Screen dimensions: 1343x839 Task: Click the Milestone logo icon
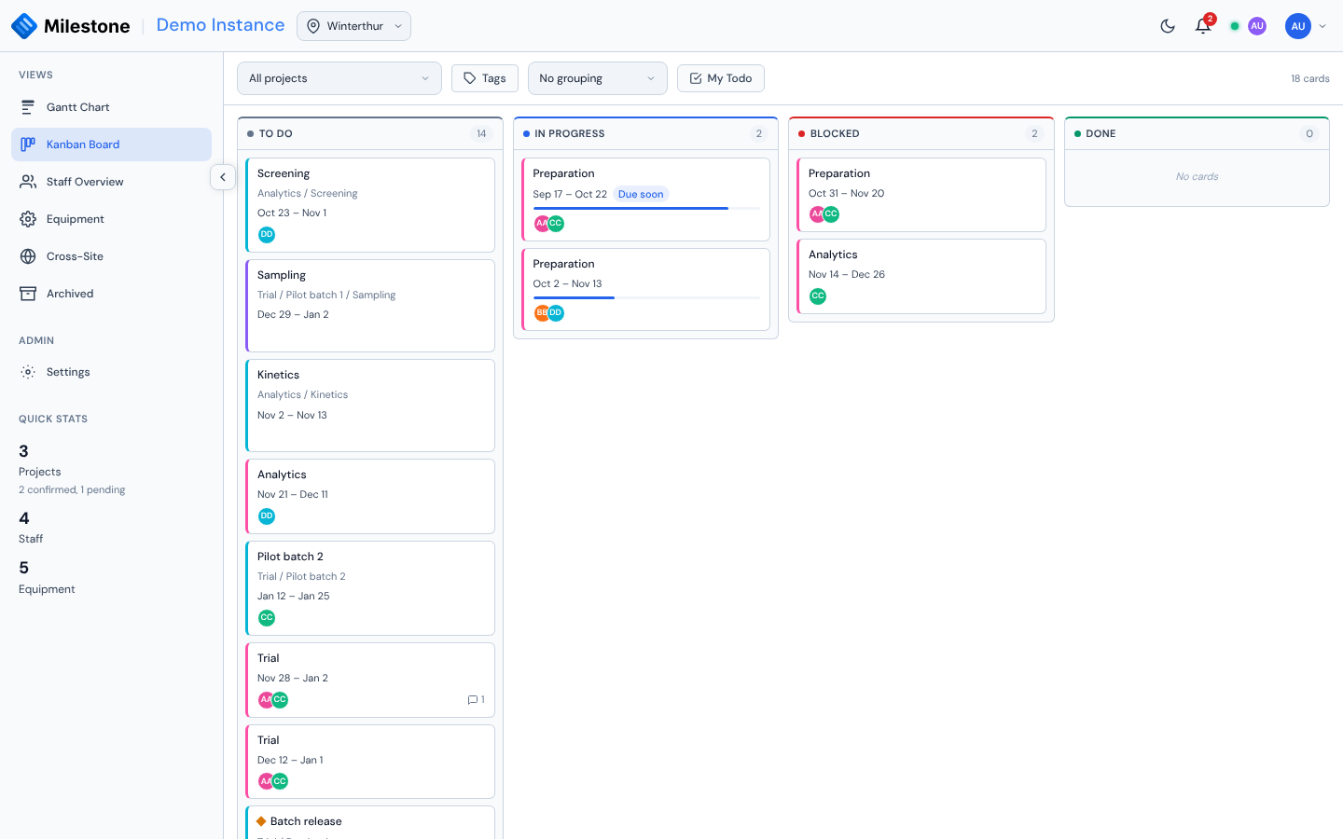pyautogui.click(x=24, y=26)
